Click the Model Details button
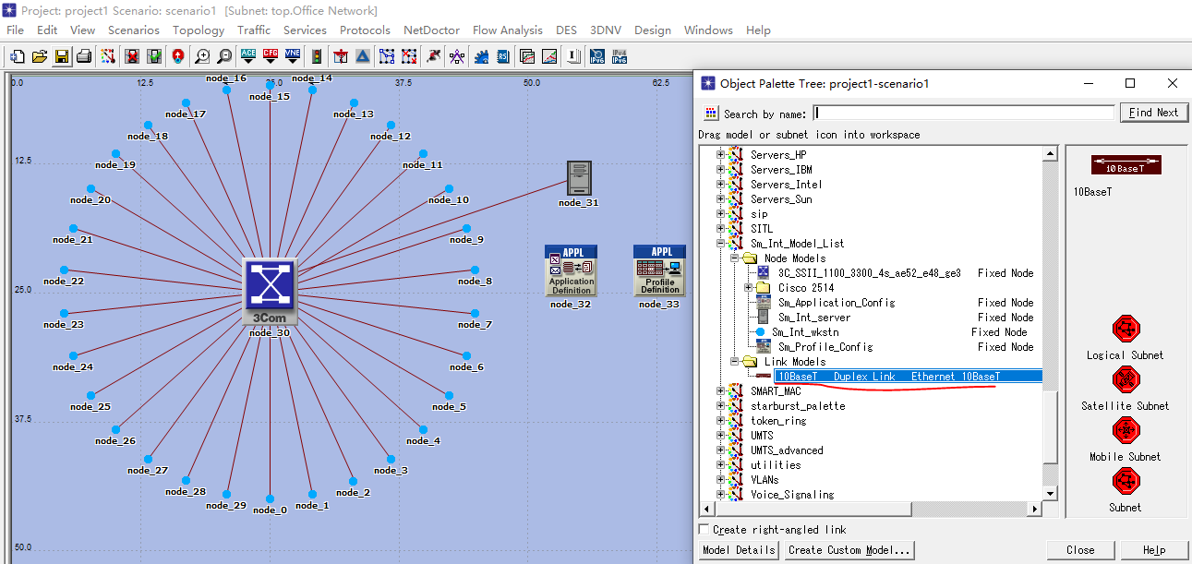1192x564 pixels. tap(739, 550)
